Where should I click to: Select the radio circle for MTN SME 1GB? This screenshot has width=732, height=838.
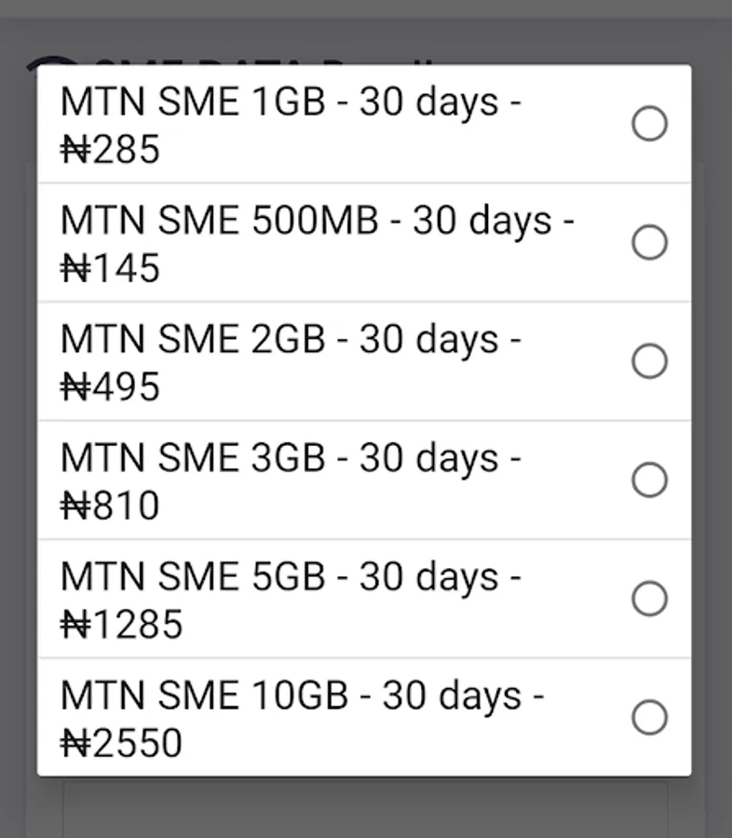click(649, 124)
